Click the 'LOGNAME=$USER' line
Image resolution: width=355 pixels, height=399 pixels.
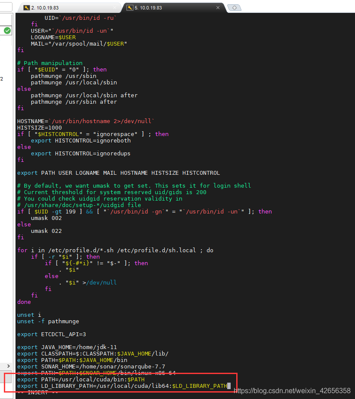click(x=53, y=37)
